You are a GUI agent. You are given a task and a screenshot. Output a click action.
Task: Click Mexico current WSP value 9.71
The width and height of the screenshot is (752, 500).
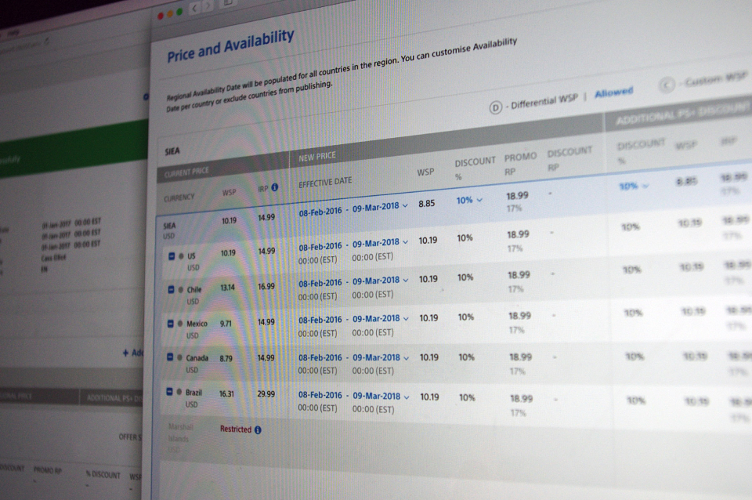pos(226,324)
